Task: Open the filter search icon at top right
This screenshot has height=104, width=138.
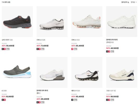Action: [128, 2]
